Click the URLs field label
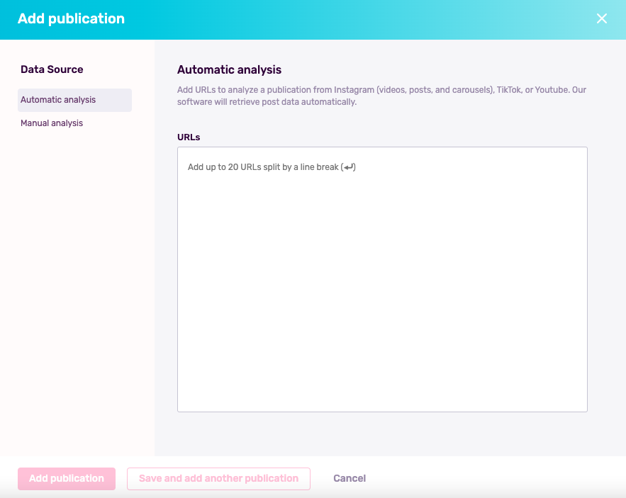 189,137
